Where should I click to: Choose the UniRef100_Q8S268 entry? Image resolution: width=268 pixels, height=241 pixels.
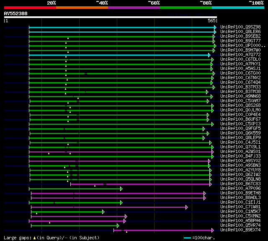240,106
